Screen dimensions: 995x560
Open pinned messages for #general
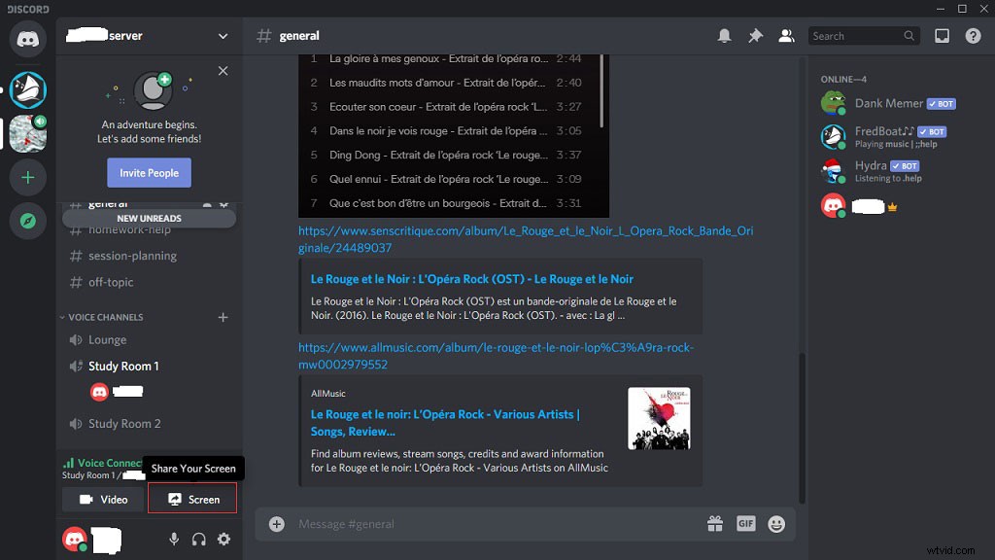click(755, 35)
